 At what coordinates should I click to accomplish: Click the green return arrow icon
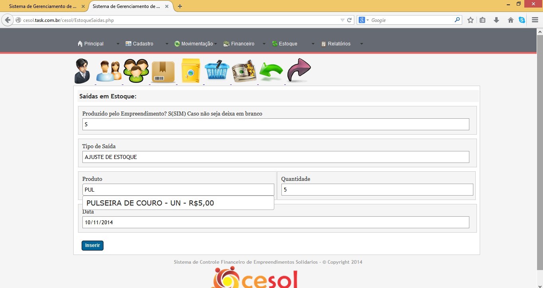coord(271,72)
